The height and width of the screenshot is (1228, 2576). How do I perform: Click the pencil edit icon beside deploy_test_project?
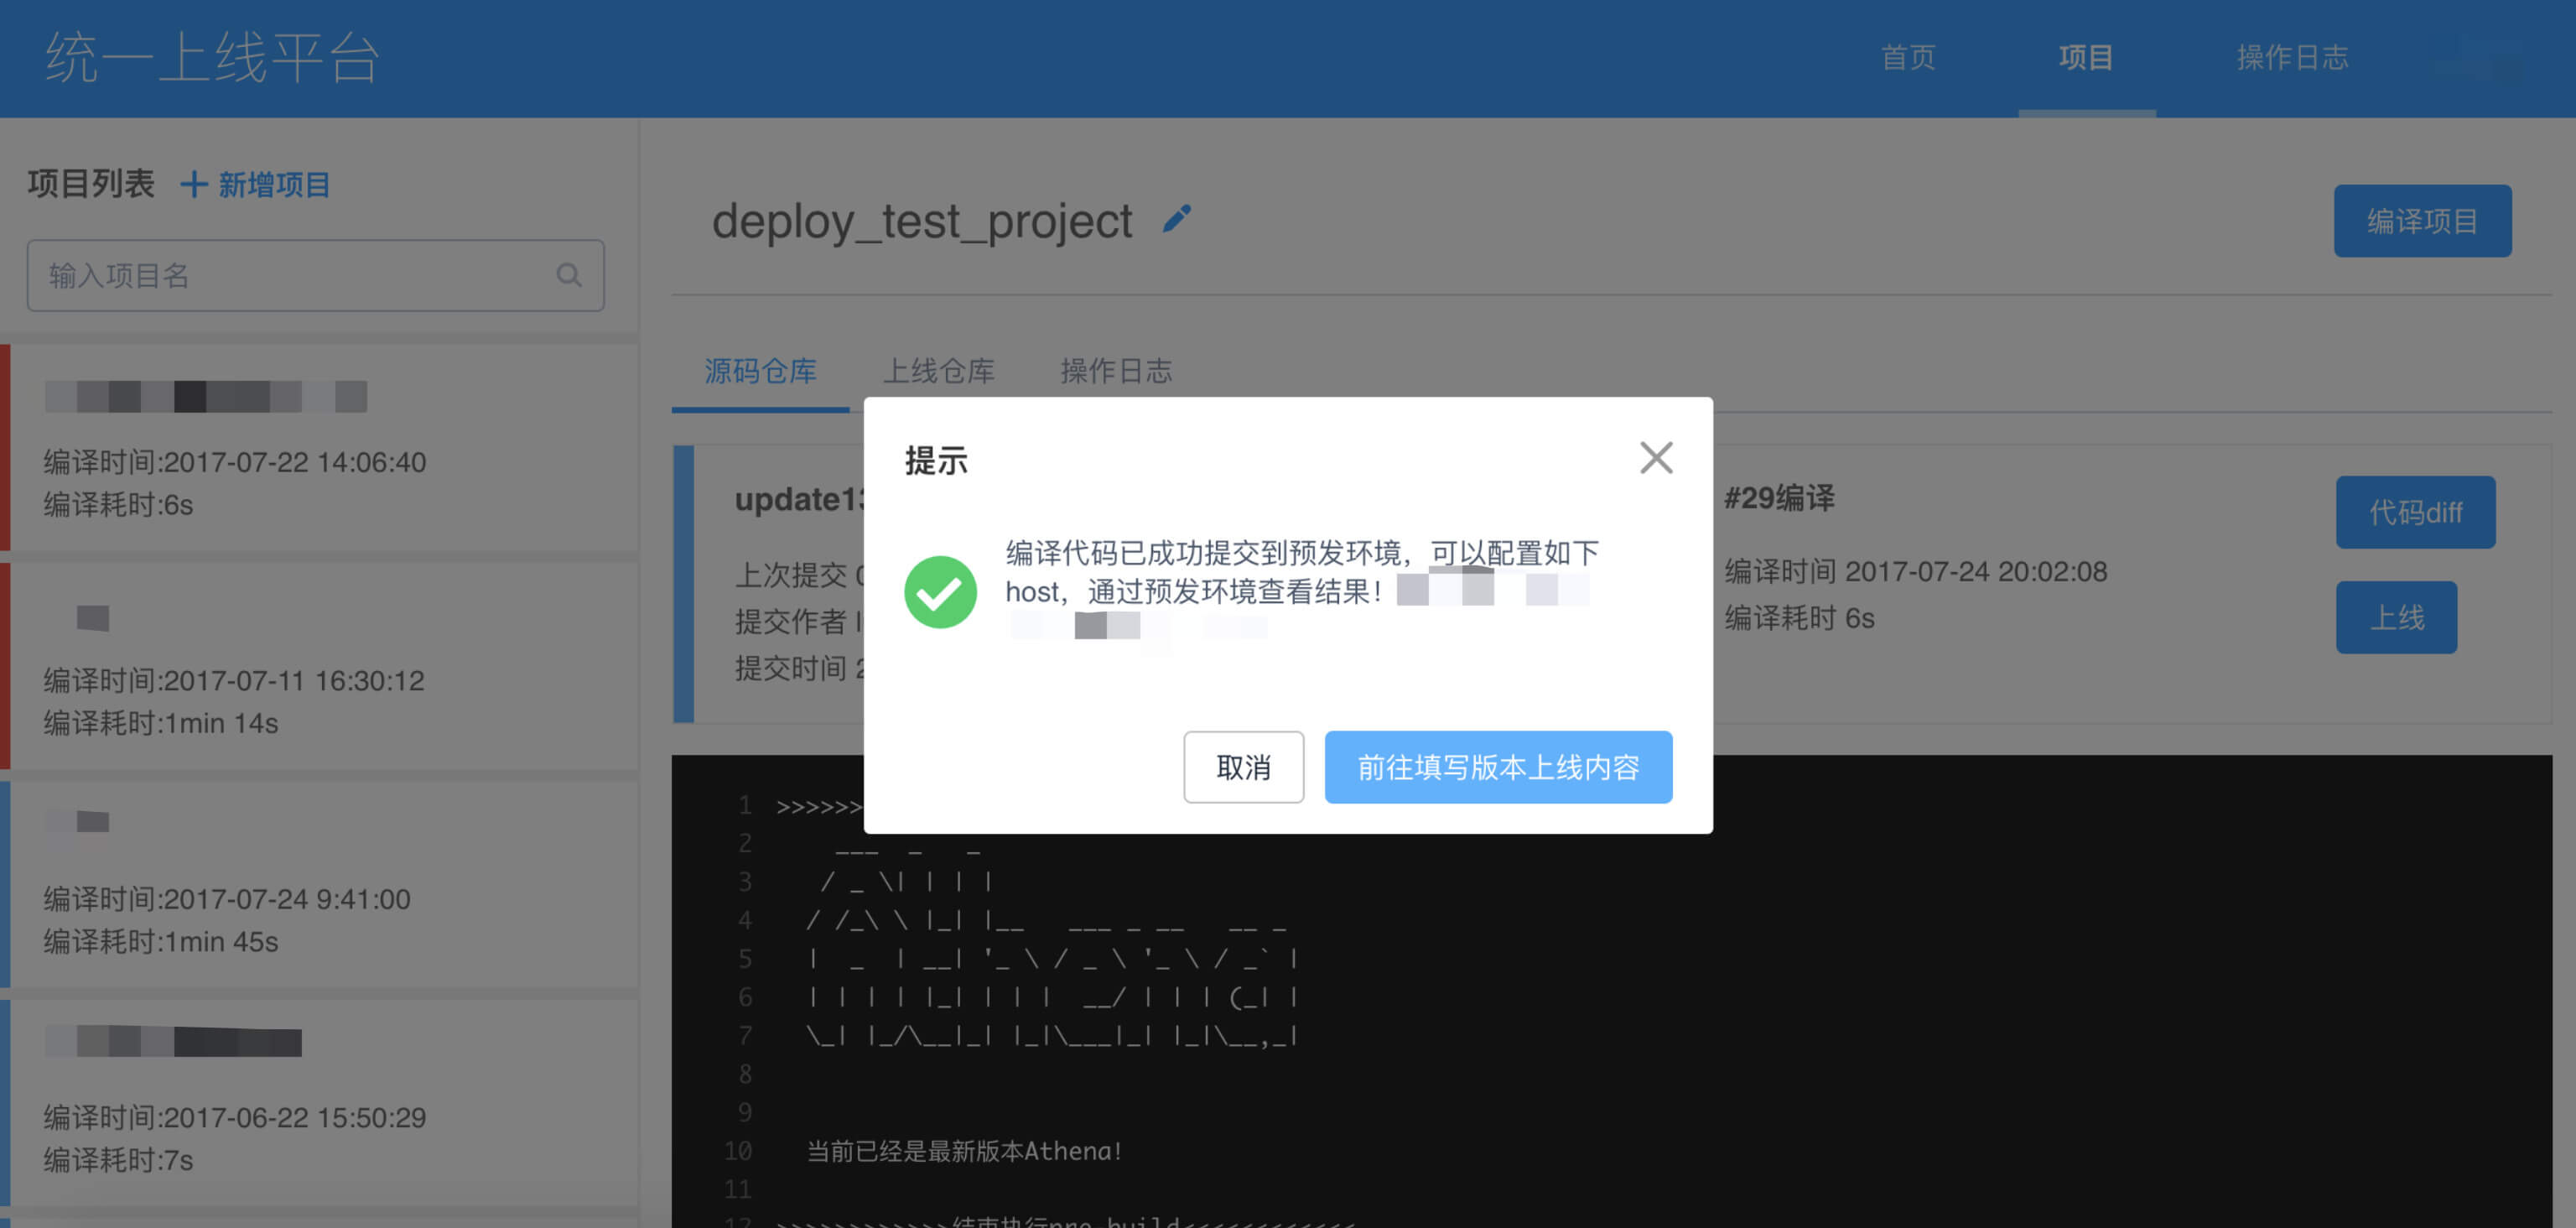[x=1177, y=219]
